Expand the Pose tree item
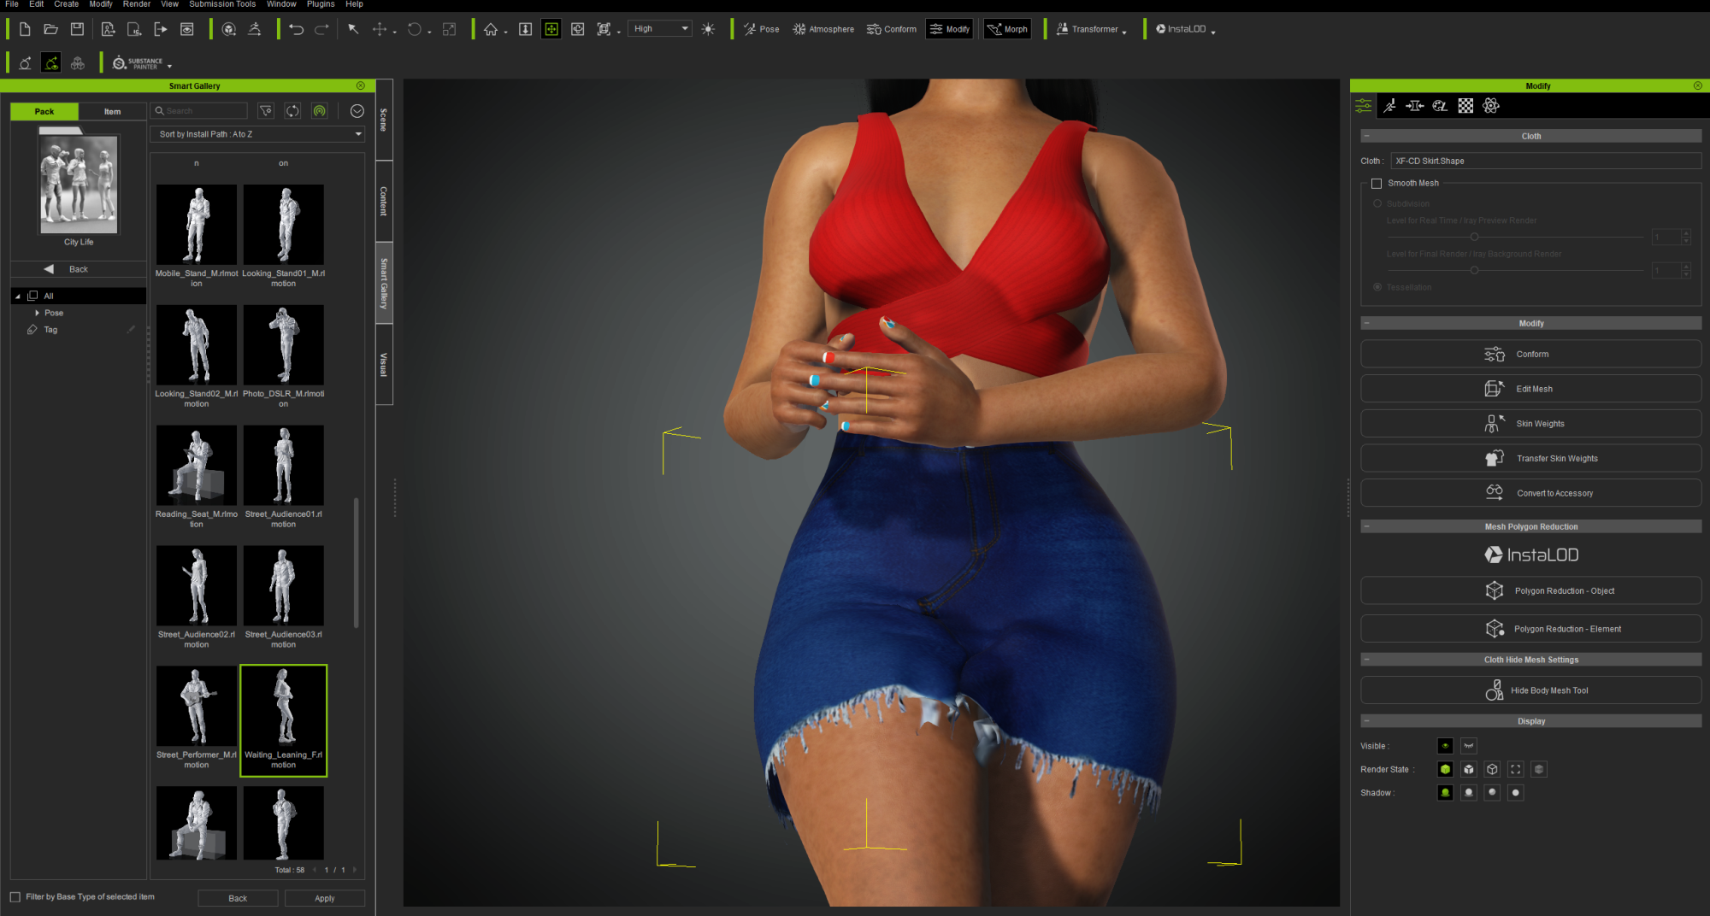 coord(38,314)
